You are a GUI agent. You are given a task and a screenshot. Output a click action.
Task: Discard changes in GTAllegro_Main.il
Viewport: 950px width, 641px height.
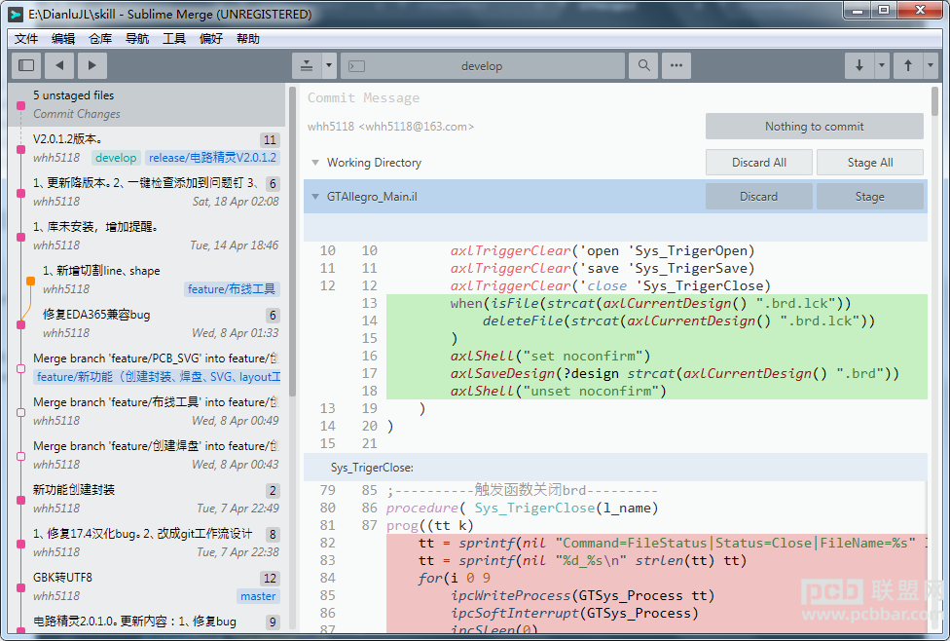click(758, 197)
